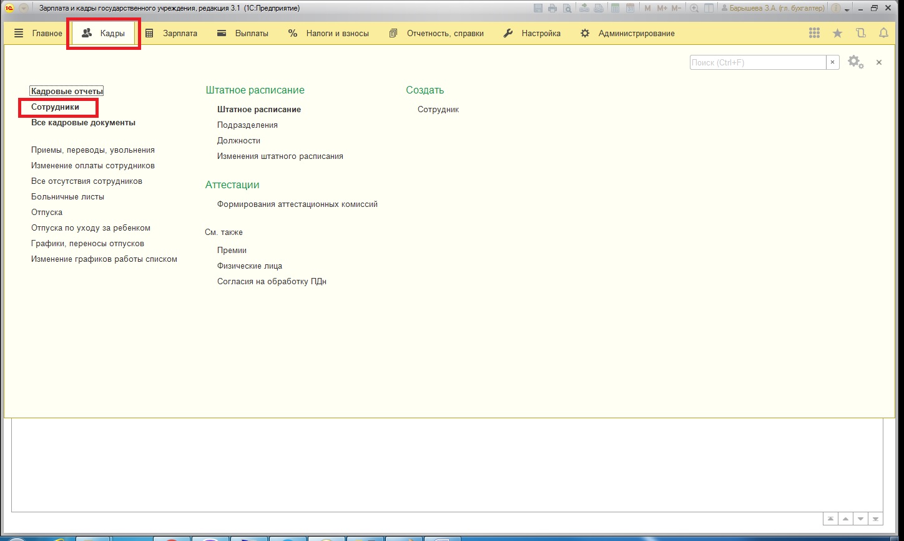The width and height of the screenshot is (904, 541).
Task: Open the calendar icon in title bar
Action: (x=630, y=8)
